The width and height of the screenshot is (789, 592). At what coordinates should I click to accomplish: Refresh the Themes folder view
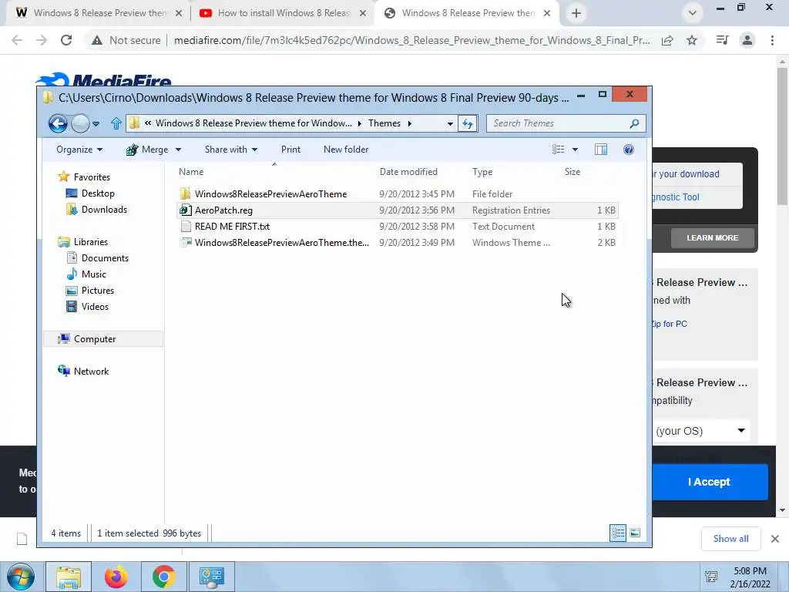(468, 123)
